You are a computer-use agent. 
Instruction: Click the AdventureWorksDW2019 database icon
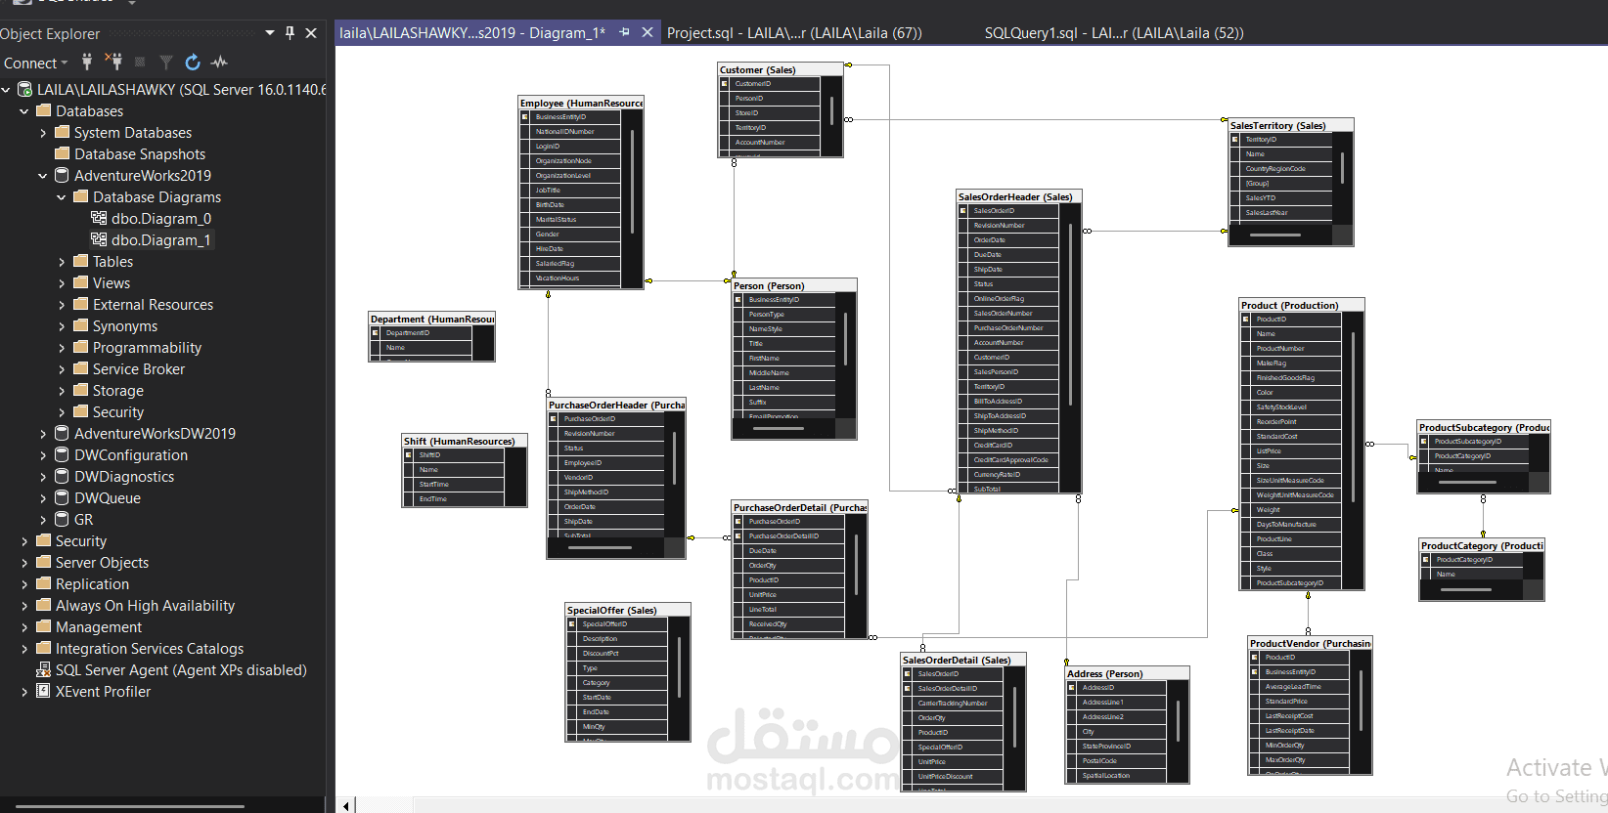(62, 433)
